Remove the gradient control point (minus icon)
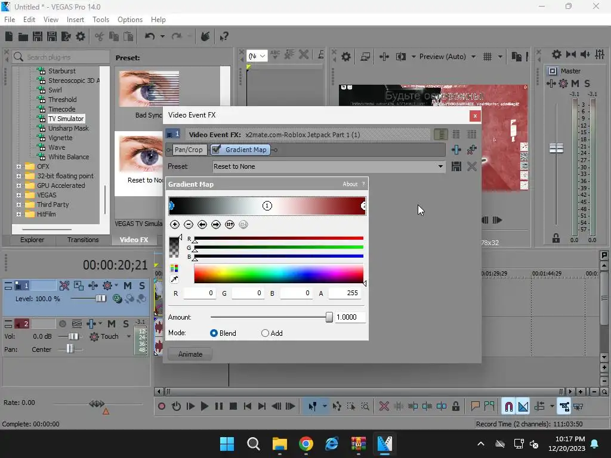611x458 pixels. pyautogui.click(x=189, y=224)
